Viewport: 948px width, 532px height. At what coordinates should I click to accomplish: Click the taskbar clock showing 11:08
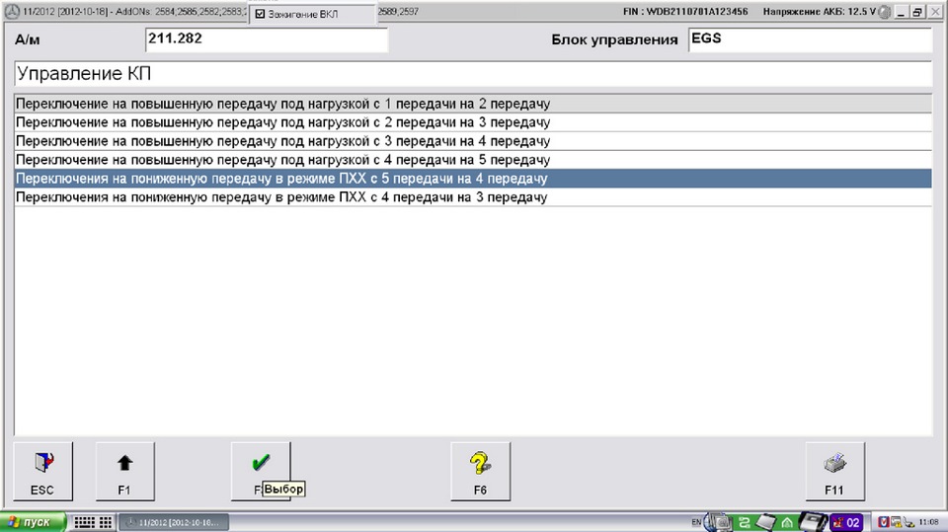click(928, 522)
